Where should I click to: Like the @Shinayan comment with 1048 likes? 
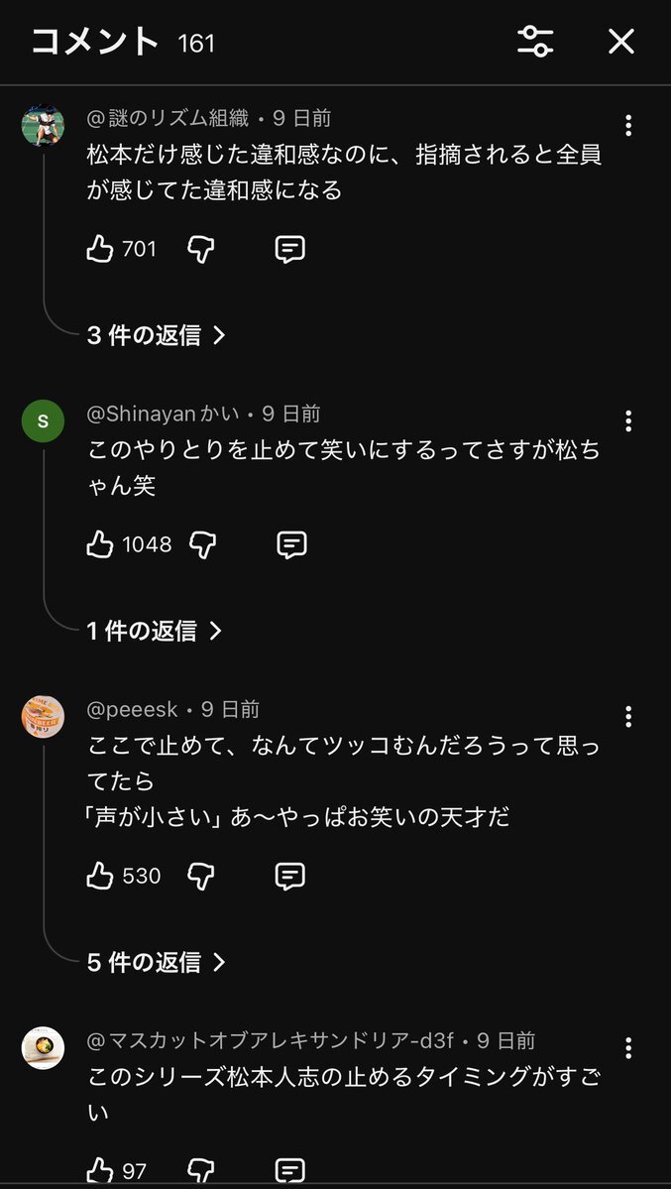[100, 544]
